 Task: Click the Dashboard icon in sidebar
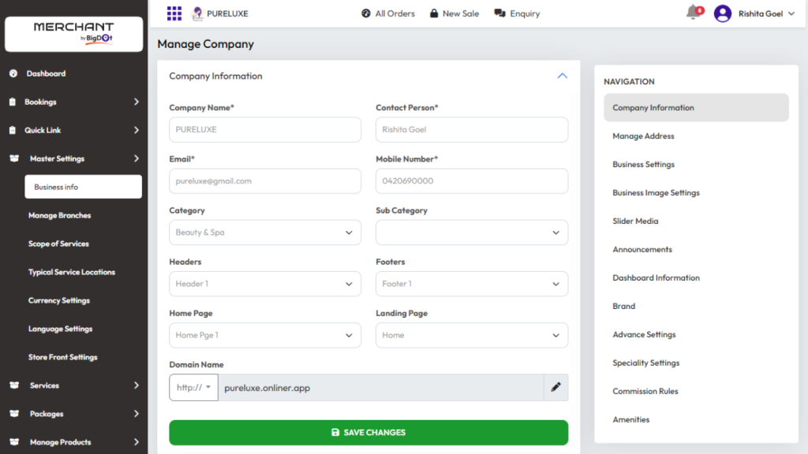coord(13,73)
